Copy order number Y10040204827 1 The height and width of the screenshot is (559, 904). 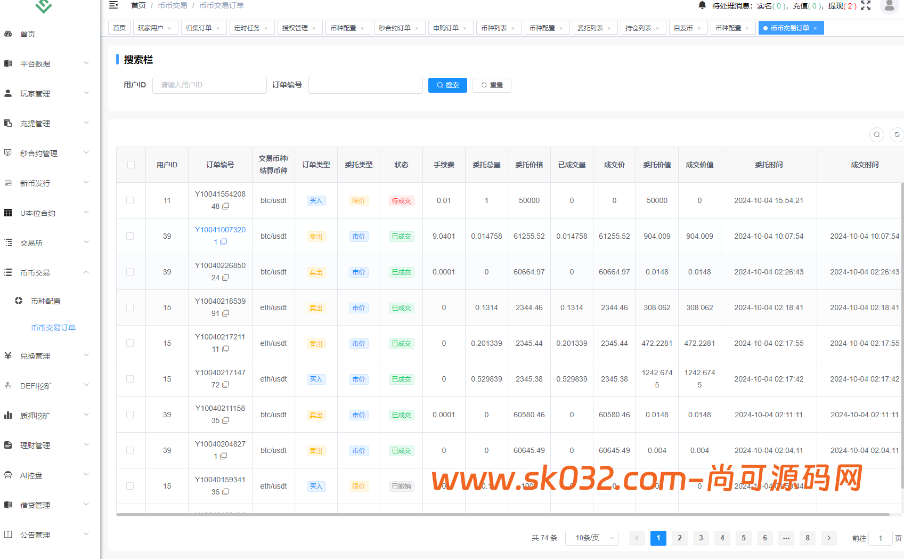[x=224, y=456]
